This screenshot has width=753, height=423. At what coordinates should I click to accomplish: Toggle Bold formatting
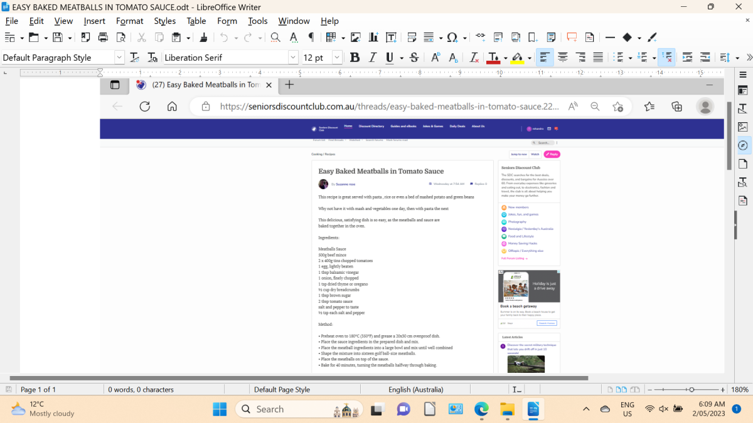pyautogui.click(x=355, y=58)
